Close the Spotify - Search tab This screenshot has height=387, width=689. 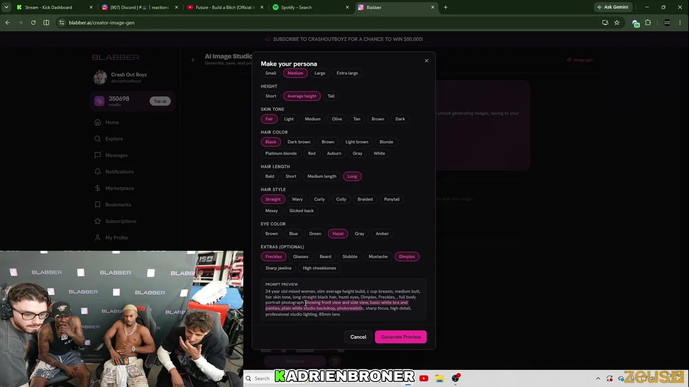click(x=347, y=8)
